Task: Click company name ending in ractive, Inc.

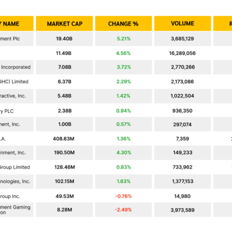Action: [13, 96]
